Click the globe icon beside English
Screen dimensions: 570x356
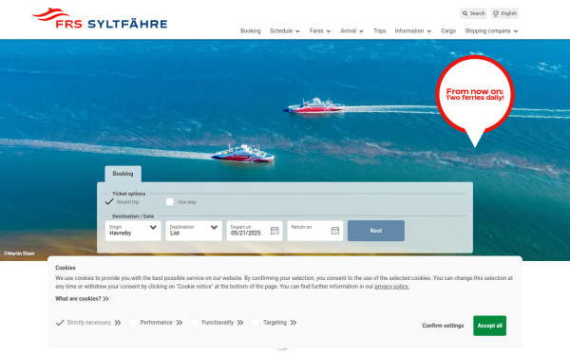pyautogui.click(x=496, y=13)
